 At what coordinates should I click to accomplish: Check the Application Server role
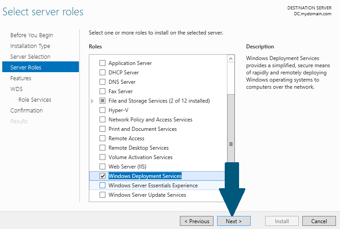point(102,63)
